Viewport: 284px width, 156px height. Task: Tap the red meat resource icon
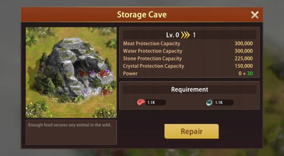tap(141, 102)
